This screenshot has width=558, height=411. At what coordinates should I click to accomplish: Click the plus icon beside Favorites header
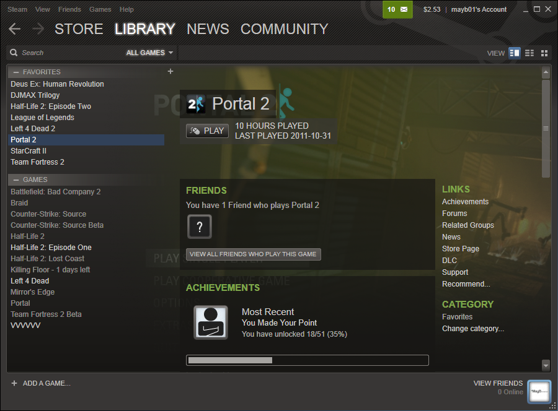point(170,72)
